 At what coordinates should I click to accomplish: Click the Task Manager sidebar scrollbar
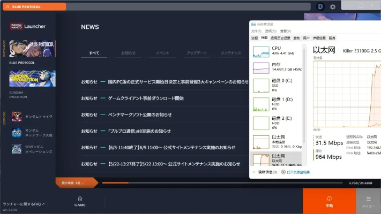(304, 96)
